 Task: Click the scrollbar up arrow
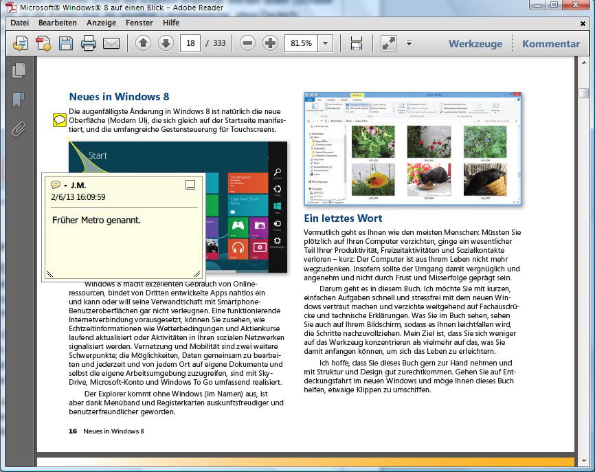tap(583, 63)
